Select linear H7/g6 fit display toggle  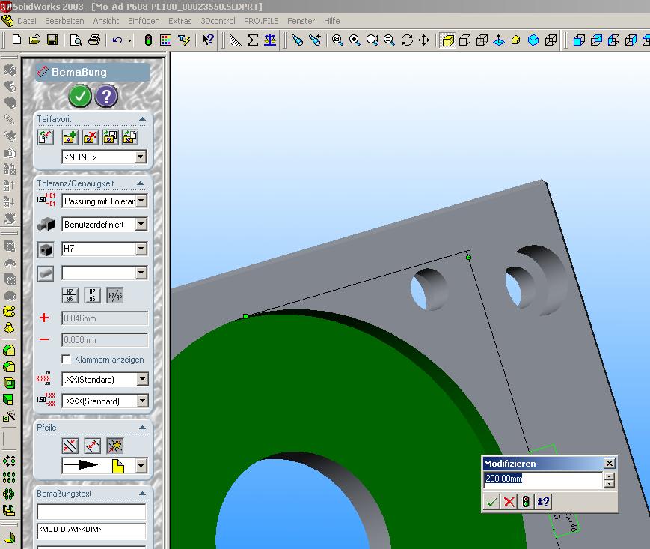click(115, 295)
